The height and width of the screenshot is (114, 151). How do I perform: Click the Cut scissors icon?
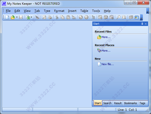click(x=57, y=17)
